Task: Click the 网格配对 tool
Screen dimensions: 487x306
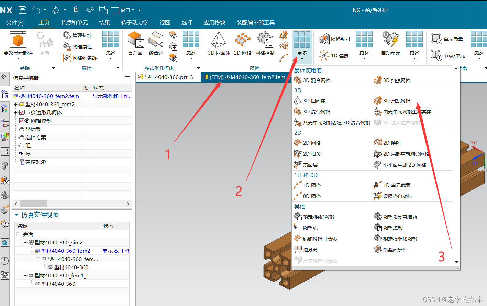Action: (334, 39)
